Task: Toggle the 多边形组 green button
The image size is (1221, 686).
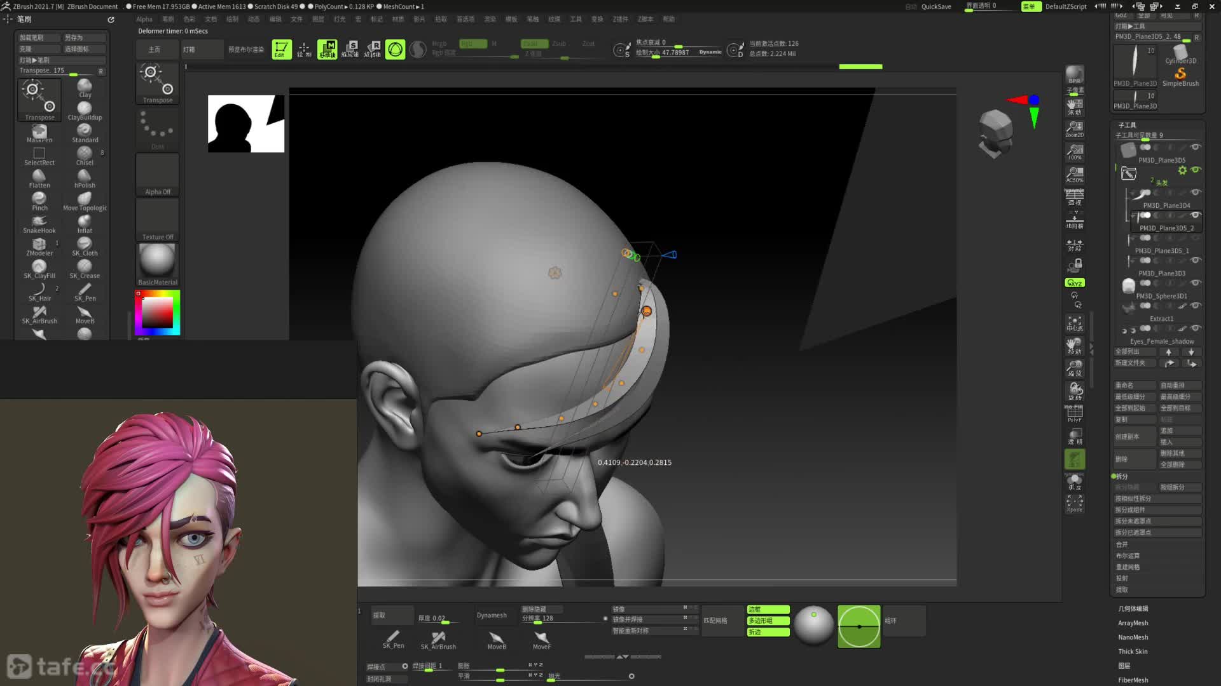Action: (768, 621)
